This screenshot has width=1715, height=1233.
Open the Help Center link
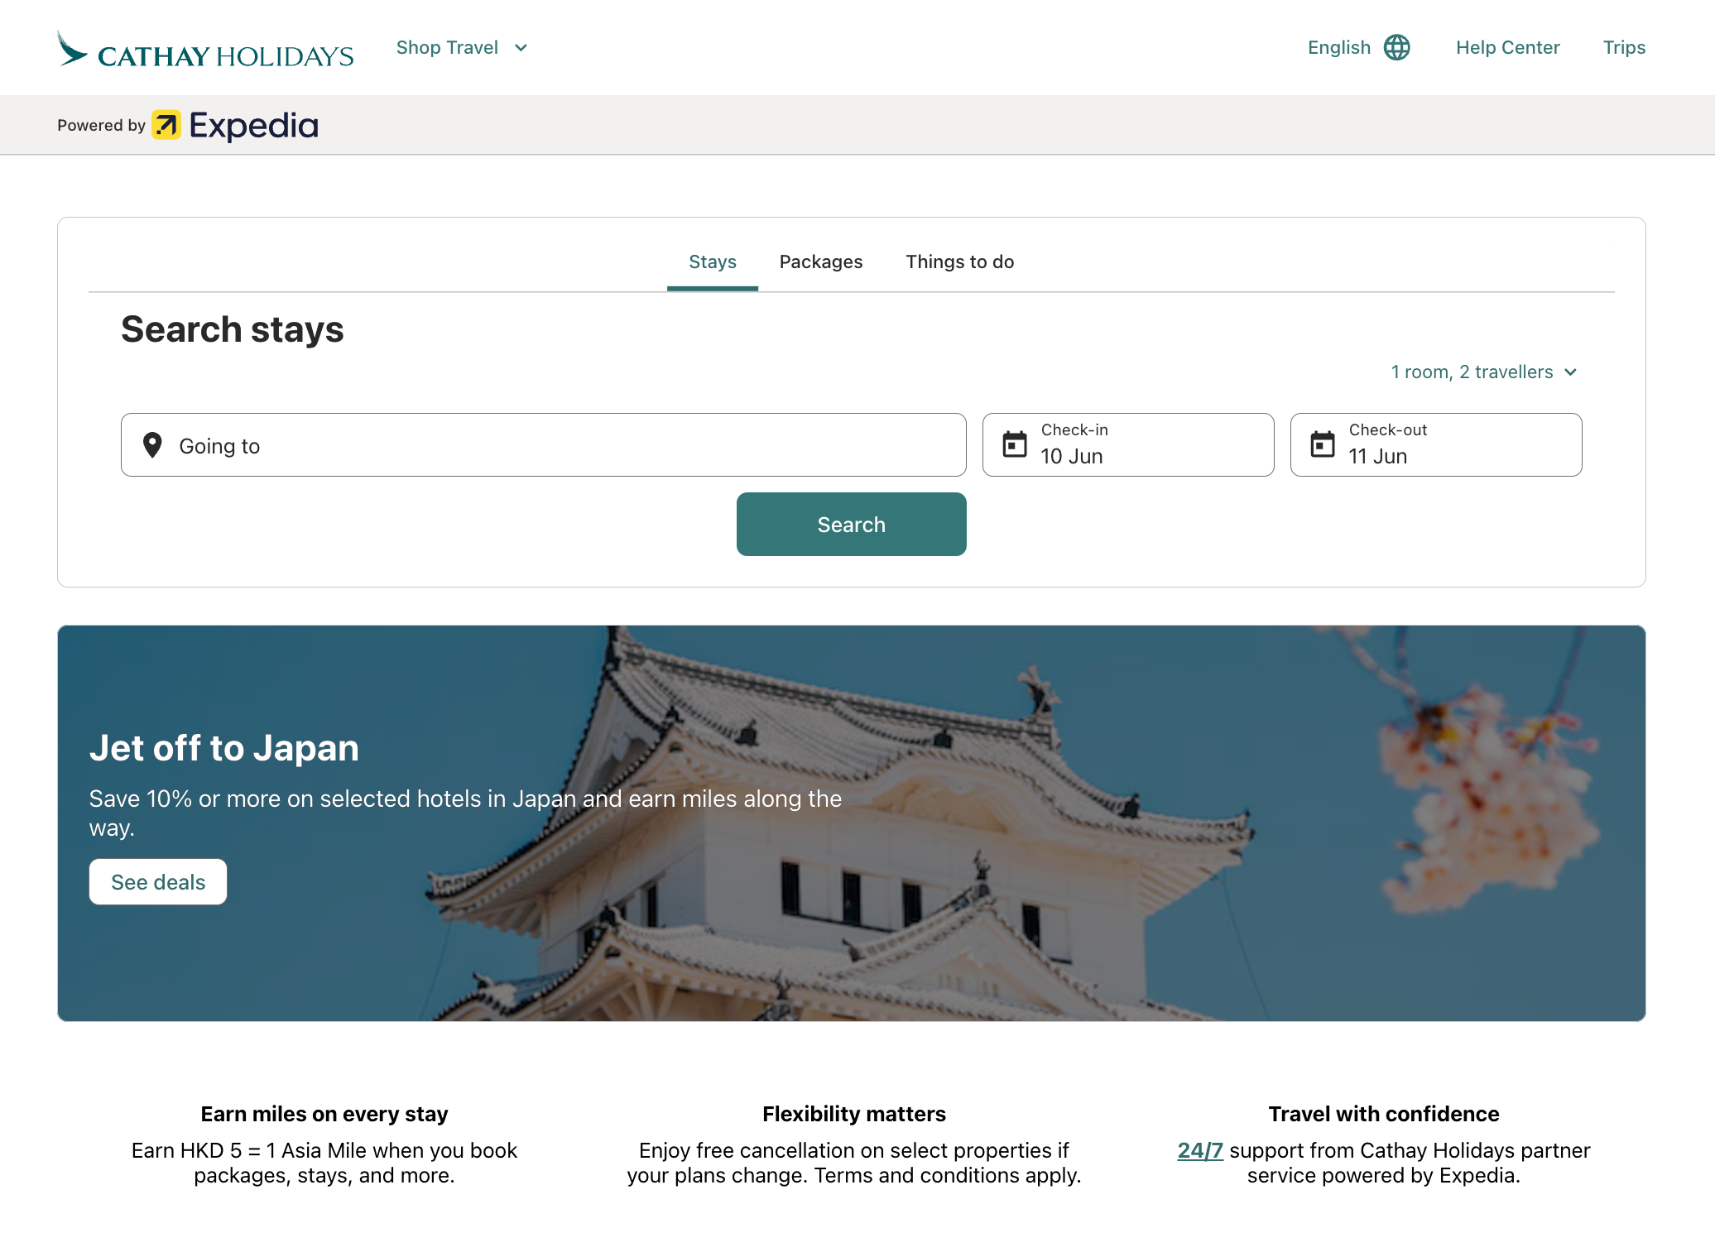click(x=1507, y=48)
